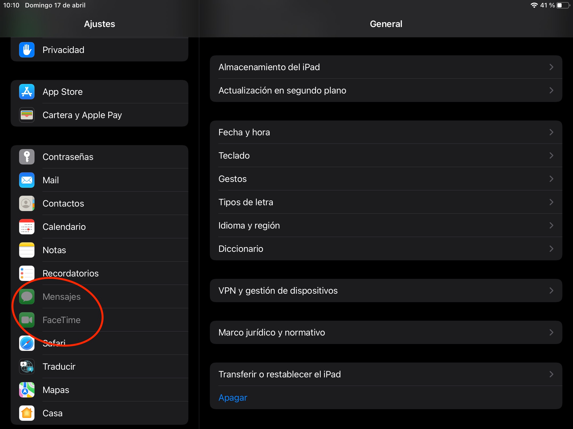Select Casa in the sidebar
The image size is (573, 429).
99,413
